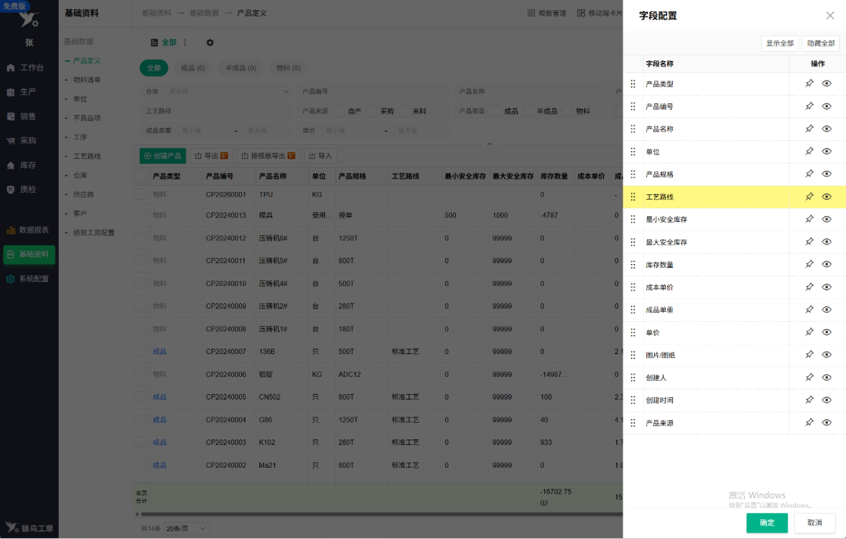Pin the 图片/图纸 field
This screenshot has width=846, height=539.
pyautogui.click(x=808, y=355)
